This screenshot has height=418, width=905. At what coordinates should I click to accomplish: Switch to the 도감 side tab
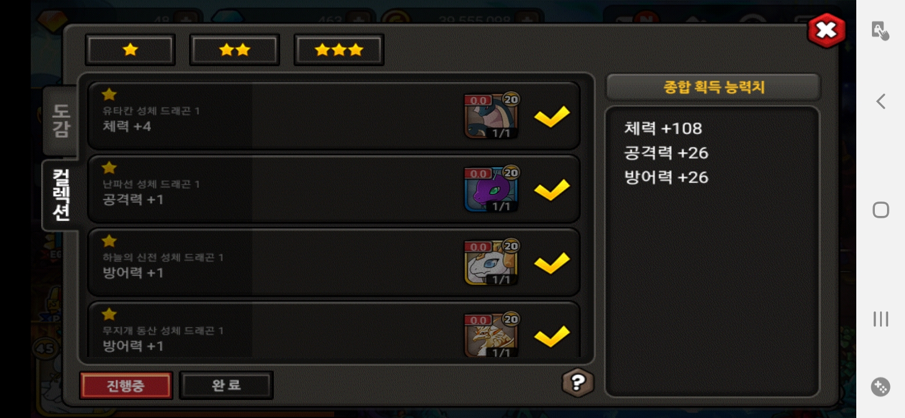pos(60,121)
